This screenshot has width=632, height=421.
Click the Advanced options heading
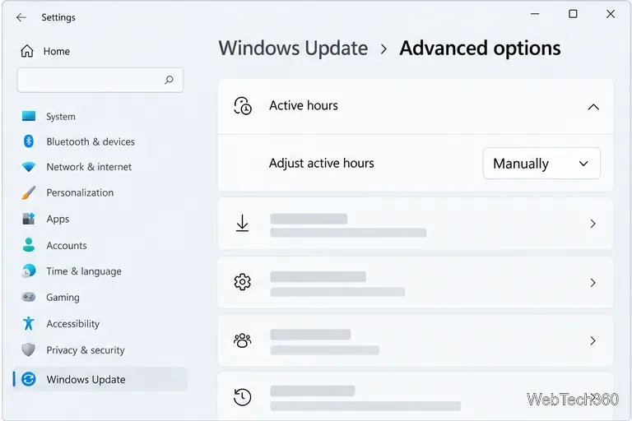tap(480, 48)
